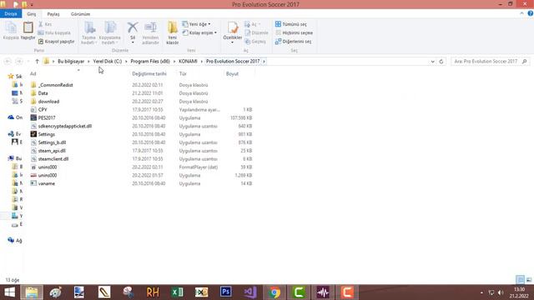Open Photoshop from the taskbar
The height and width of the screenshot is (300, 534).
(x=226, y=292)
